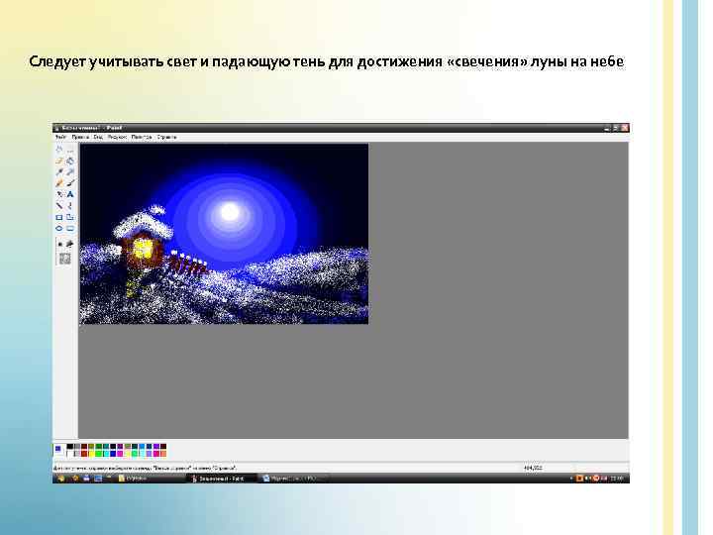Maximize the Paint window
This screenshot has height=535, width=713.
(616, 128)
